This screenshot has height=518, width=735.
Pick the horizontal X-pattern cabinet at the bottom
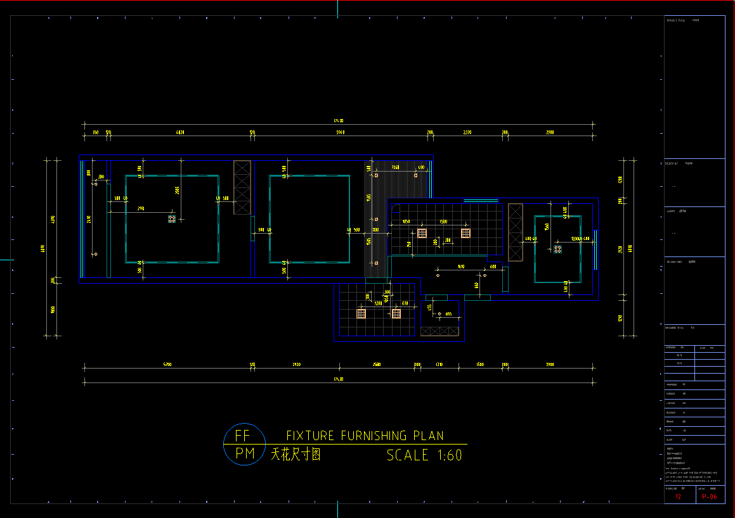(439, 331)
